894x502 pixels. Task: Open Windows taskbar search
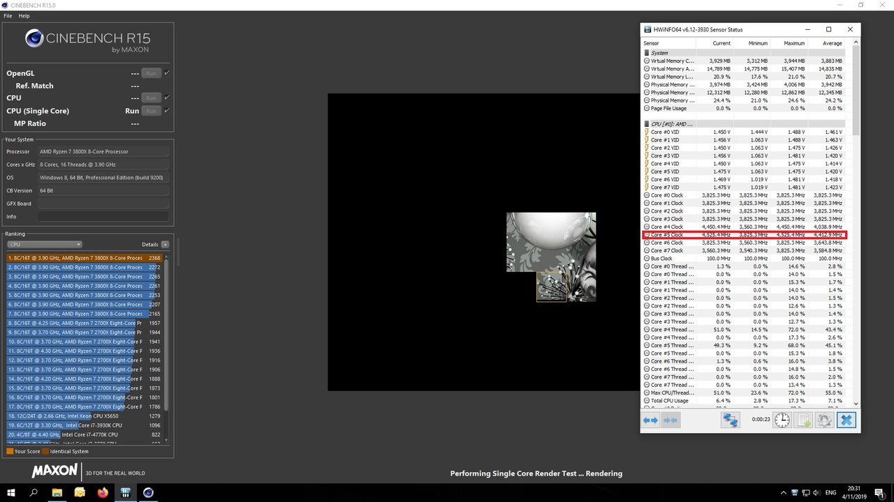click(x=34, y=492)
